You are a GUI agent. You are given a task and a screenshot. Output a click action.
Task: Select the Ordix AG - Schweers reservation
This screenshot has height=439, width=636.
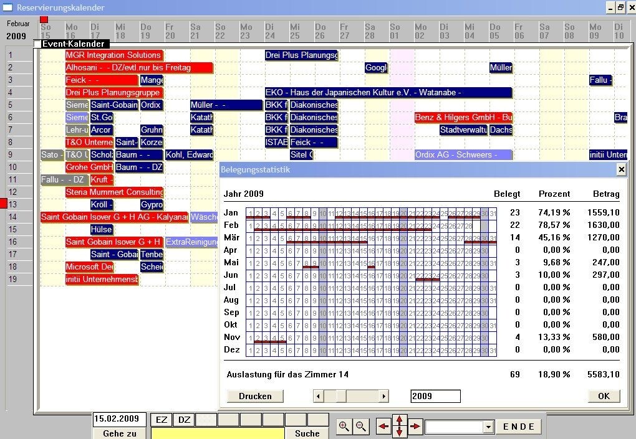click(463, 154)
